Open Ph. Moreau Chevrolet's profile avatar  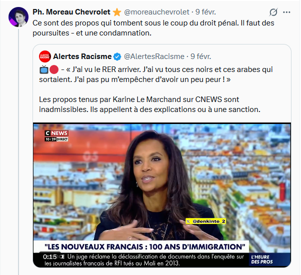[18, 17]
